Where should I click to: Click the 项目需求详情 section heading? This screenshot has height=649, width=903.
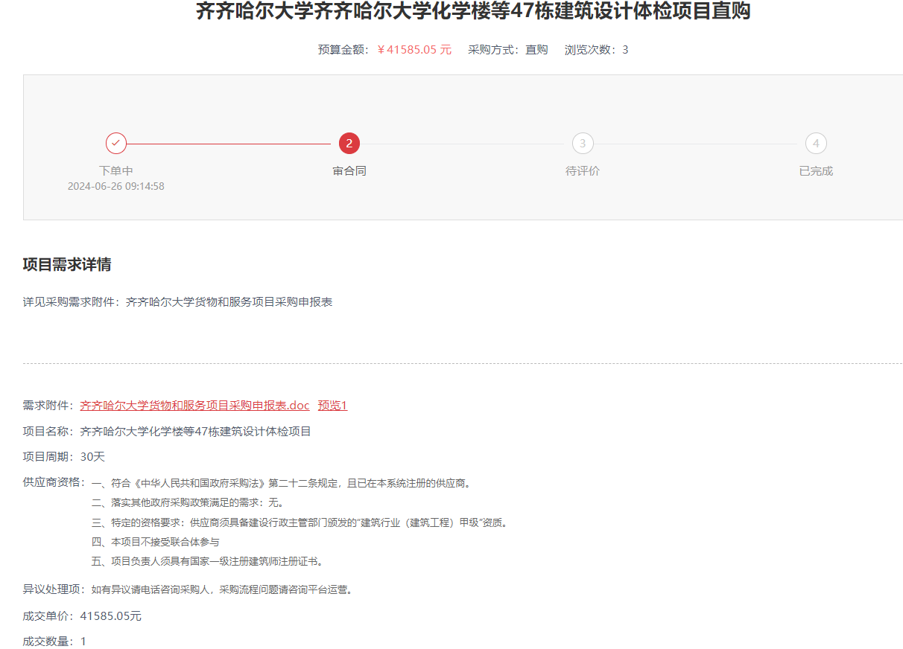(67, 265)
